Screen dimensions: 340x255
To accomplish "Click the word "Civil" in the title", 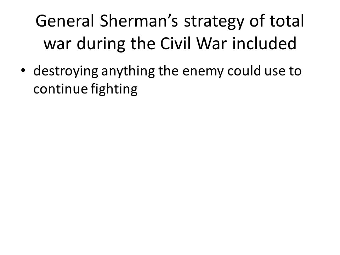I will tap(176, 43).
